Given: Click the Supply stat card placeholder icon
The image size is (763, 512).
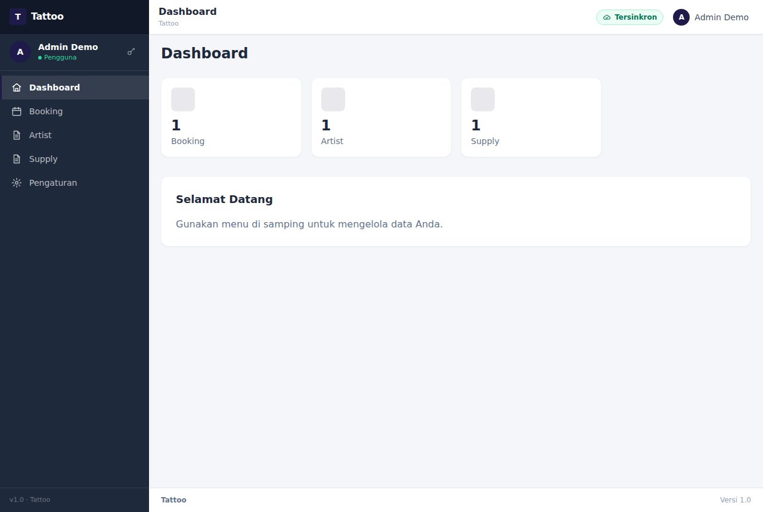Looking at the screenshot, I should pyautogui.click(x=483, y=99).
